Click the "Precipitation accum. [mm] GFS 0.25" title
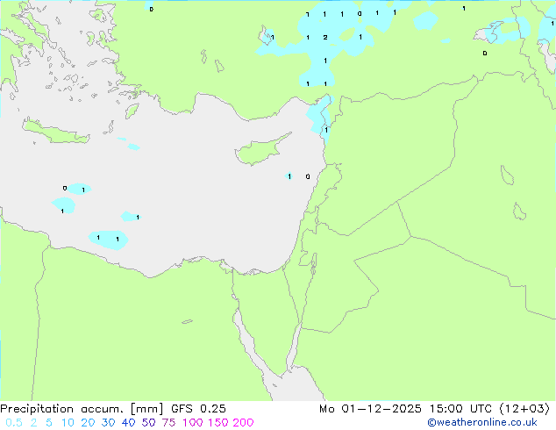Screen dimensions: 556x430 click(113, 409)
